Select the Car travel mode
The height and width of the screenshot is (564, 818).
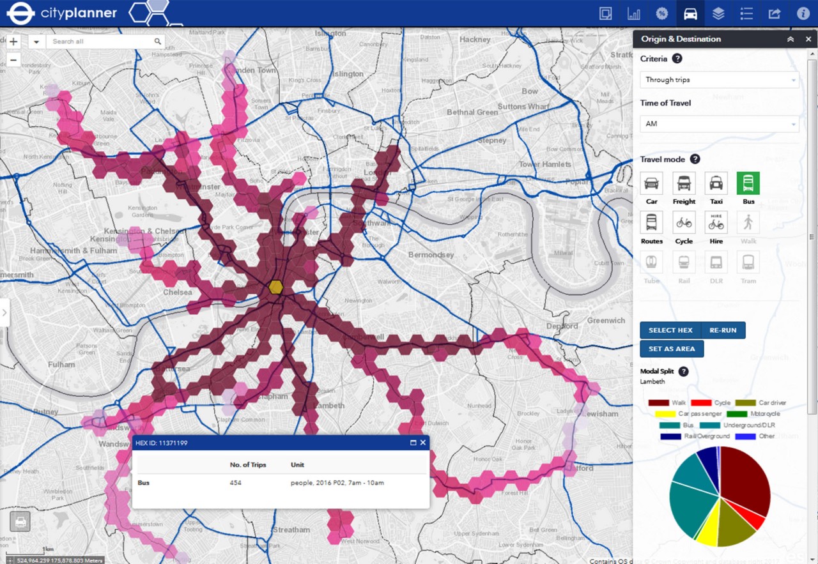point(651,183)
